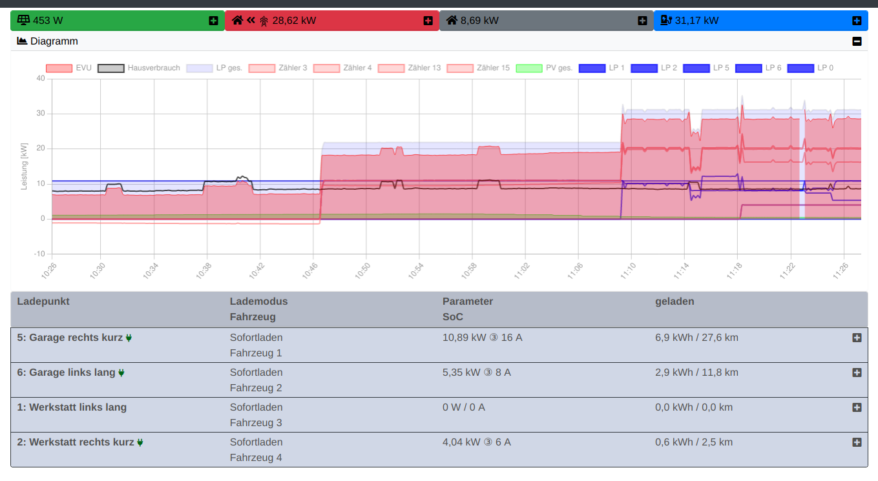Expand details for Garage rechts kurz
878x481 pixels.
(857, 338)
